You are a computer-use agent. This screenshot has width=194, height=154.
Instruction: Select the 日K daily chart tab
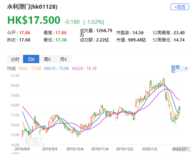pos(31,59)
